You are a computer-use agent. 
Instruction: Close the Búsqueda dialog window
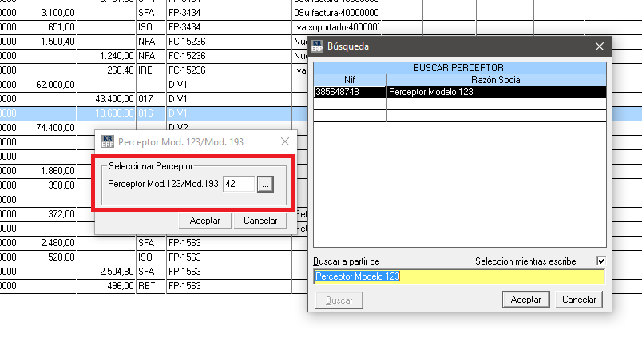600,47
